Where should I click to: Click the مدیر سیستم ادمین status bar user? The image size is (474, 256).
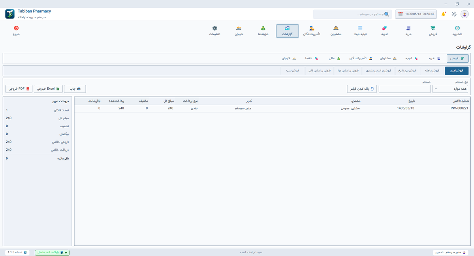point(450,252)
